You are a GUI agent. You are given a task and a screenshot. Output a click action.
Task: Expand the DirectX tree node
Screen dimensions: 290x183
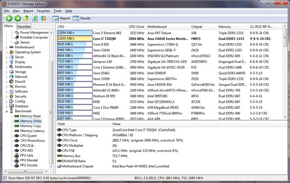[7, 82]
